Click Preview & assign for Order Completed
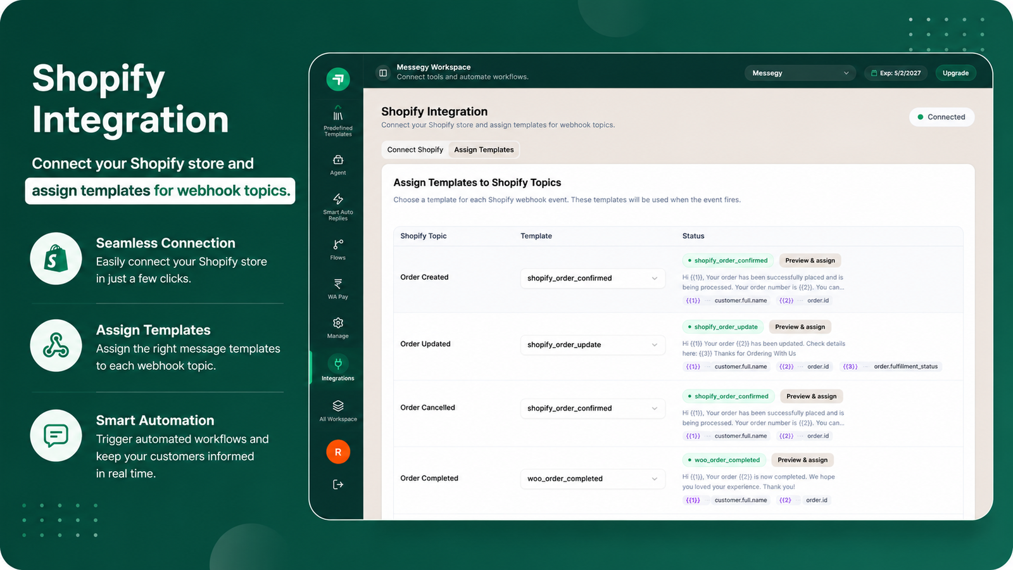1013x570 pixels. click(x=802, y=460)
